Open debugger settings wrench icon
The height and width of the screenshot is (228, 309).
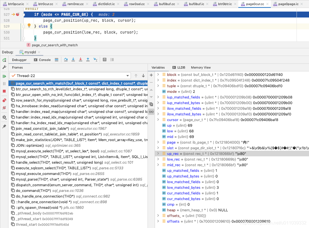pos(4,67)
